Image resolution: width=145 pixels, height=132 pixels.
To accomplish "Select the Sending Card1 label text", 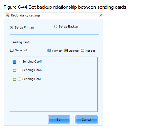I will [x=32, y=62].
